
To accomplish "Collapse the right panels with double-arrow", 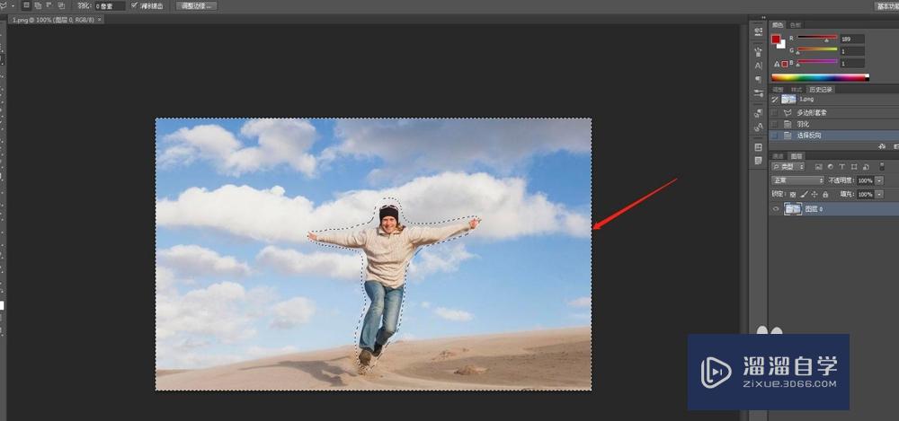I will coord(763,17).
